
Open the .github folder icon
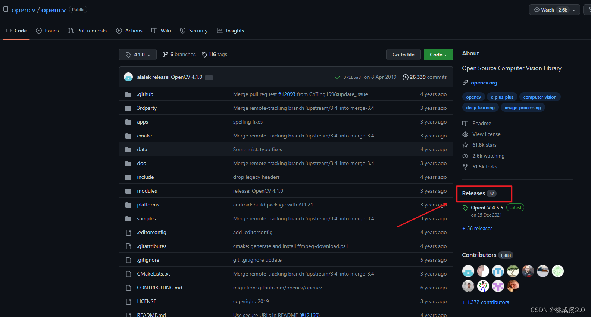point(128,94)
